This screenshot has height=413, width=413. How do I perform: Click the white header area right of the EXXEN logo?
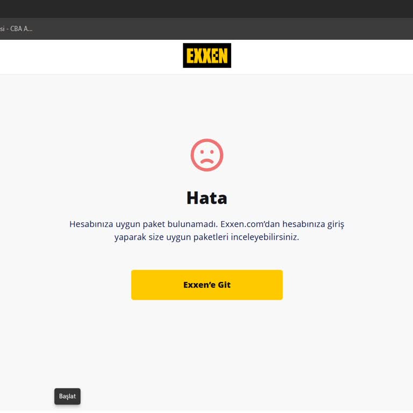pos(322,57)
